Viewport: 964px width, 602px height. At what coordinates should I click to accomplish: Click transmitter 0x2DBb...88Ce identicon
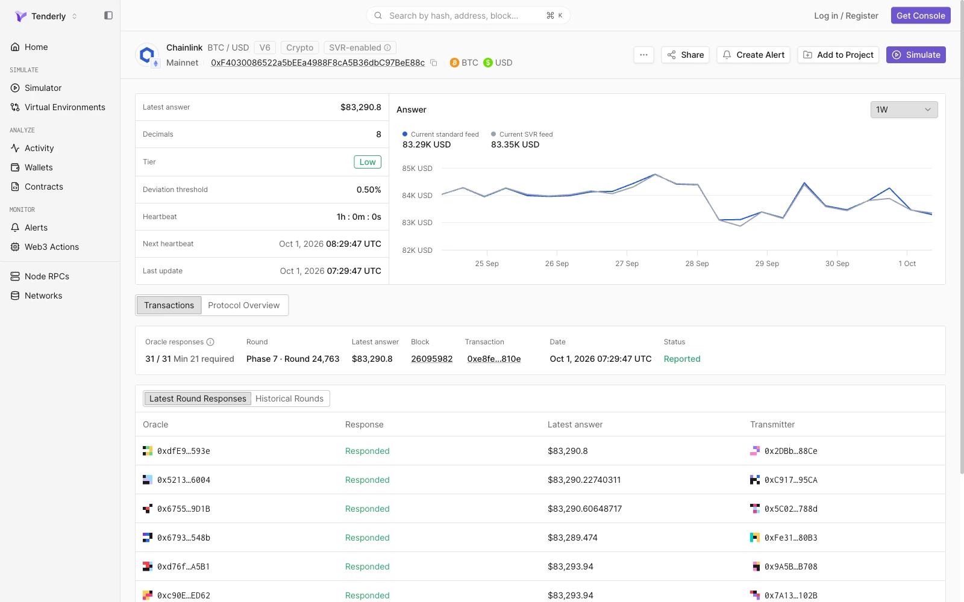pyautogui.click(x=755, y=451)
